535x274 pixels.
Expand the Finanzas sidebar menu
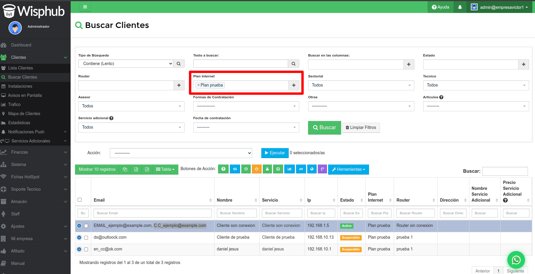[x=35, y=152]
